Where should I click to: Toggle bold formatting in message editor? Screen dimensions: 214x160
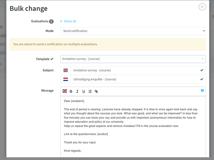point(71,92)
